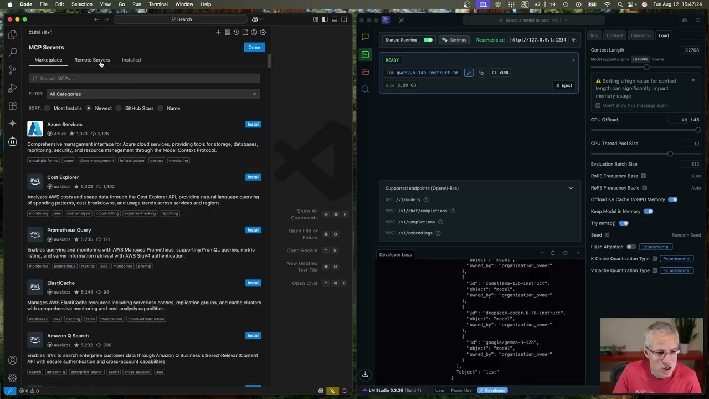Viewport: 709px width, 399px height.
Task: Eject the loaded qwen2.5 model
Action: pyautogui.click(x=564, y=85)
